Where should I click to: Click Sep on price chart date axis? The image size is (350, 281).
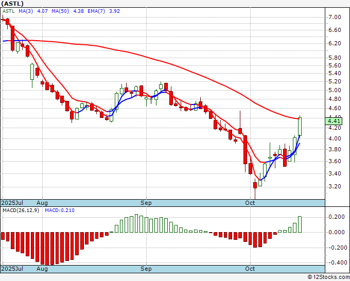click(146, 203)
